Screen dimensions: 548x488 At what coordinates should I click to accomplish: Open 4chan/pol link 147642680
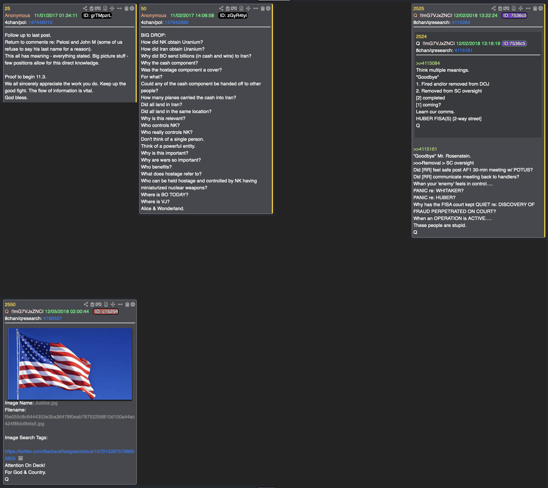coord(177,22)
